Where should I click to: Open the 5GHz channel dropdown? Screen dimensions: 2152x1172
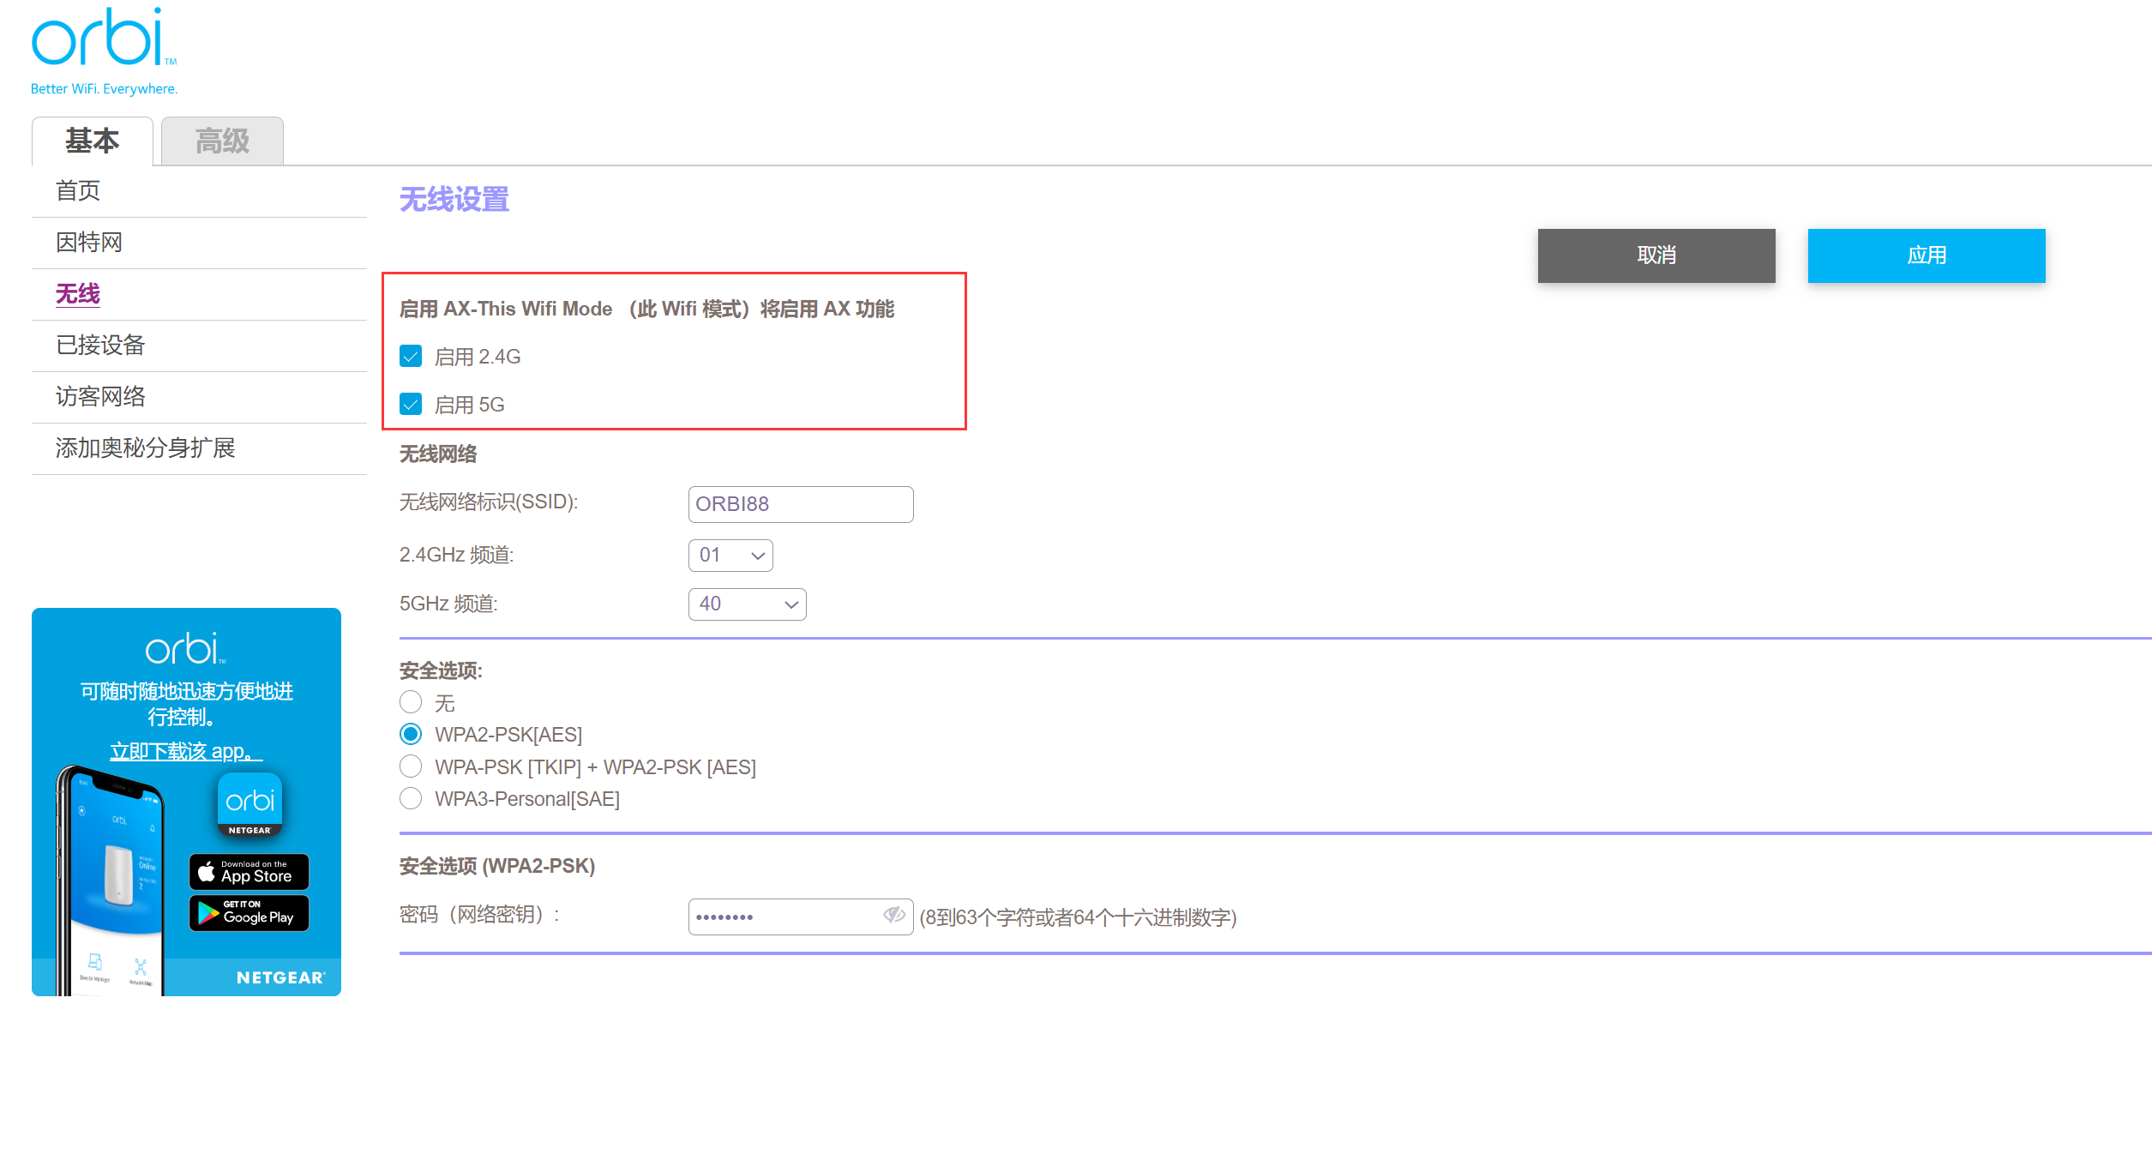coord(747,604)
